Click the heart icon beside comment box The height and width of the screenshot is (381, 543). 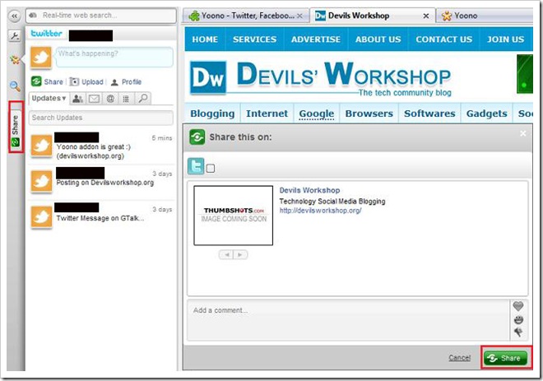pos(518,306)
